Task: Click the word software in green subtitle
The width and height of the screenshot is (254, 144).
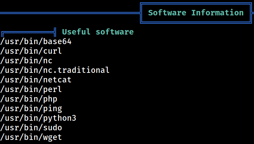Action: [x=115, y=32]
